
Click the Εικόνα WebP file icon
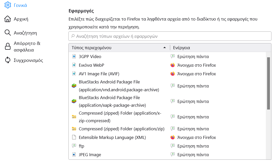point(74,65)
